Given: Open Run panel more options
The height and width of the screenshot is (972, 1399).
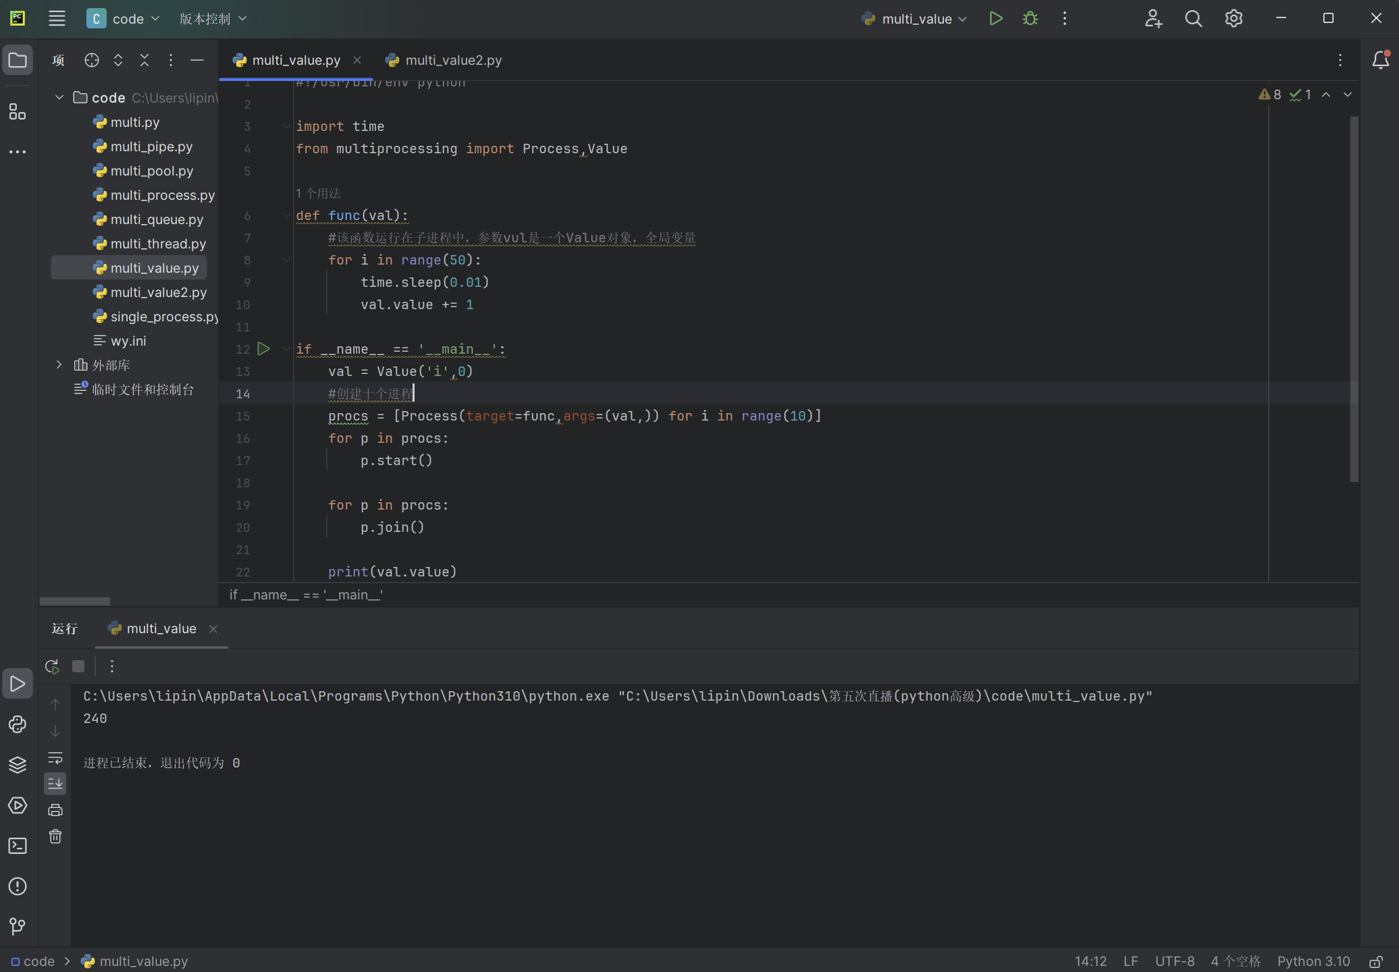Looking at the screenshot, I should (x=112, y=666).
